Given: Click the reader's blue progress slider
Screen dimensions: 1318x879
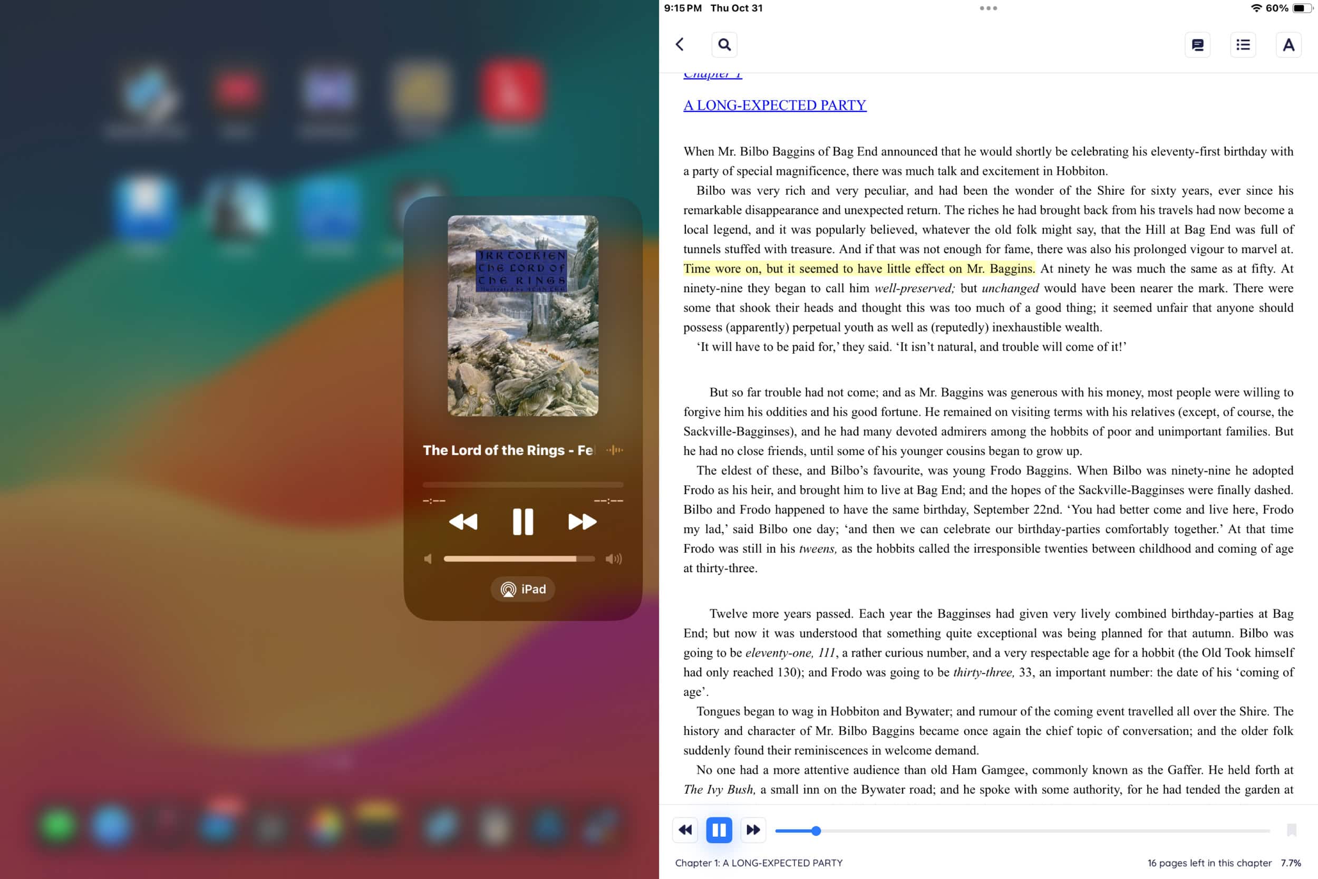Looking at the screenshot, I should click(x=816, y=831).
